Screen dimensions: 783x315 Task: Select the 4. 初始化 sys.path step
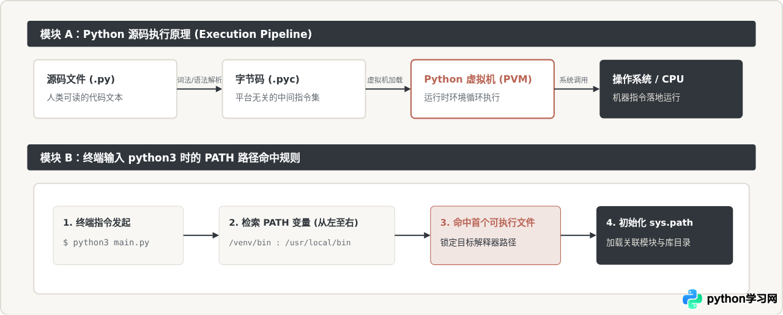[664, 235]
